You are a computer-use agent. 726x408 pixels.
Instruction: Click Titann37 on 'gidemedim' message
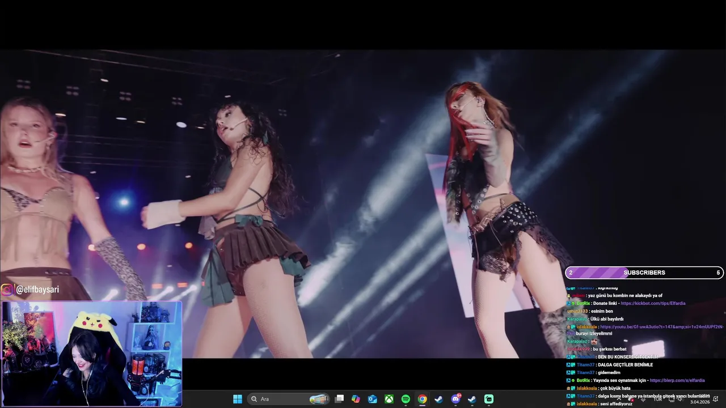click(x=585, y=372)
